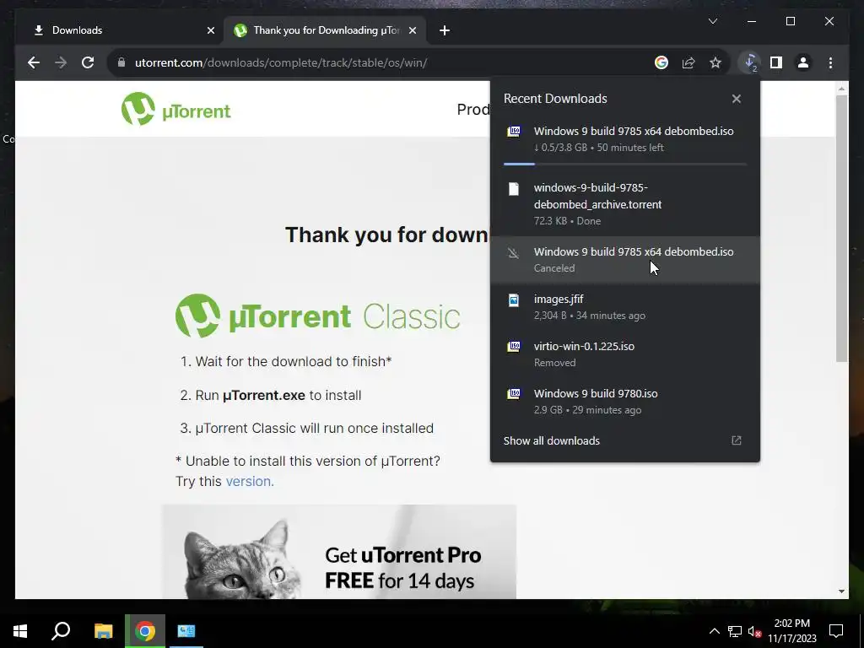Viewport: 864px width, 648px height.
Task: Open File Explorer from taskbar
Action: [103, 631]
